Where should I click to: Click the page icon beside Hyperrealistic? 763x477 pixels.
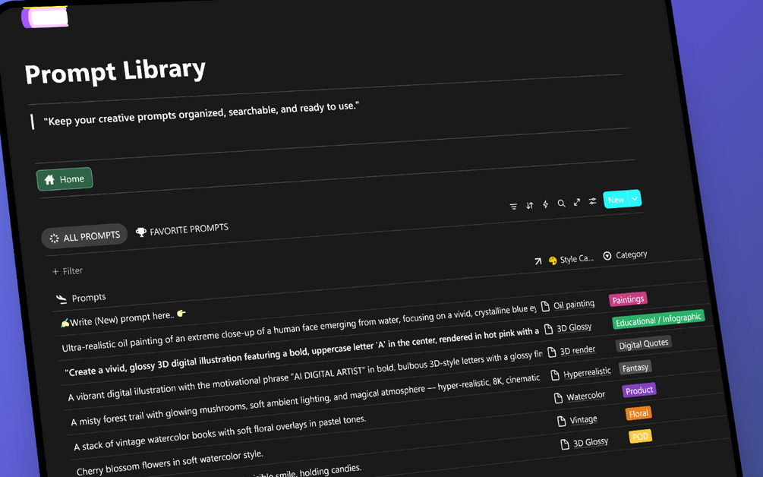coord(555,375)
